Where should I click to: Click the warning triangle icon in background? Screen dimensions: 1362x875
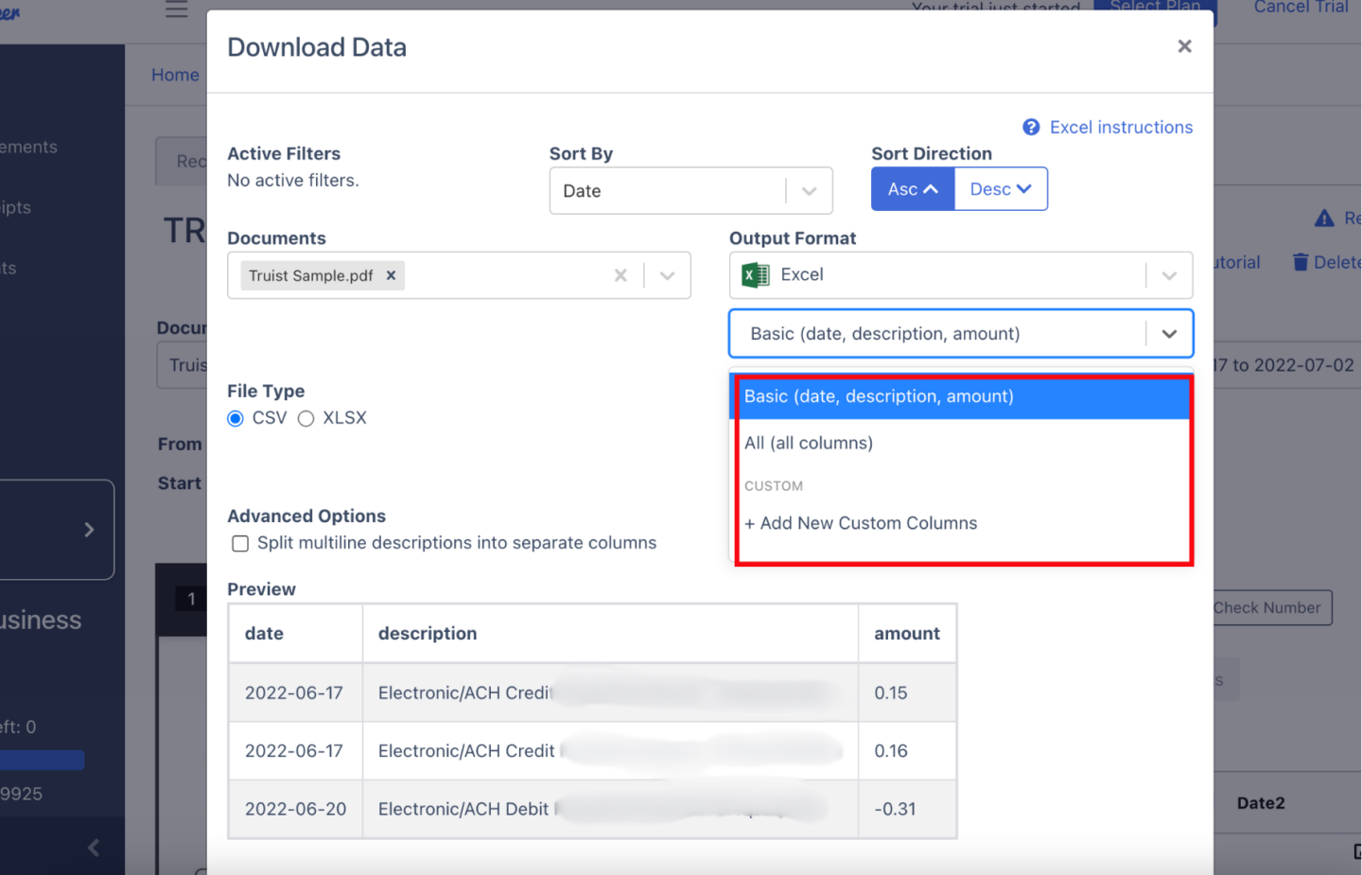click(x=1324, y=219)
